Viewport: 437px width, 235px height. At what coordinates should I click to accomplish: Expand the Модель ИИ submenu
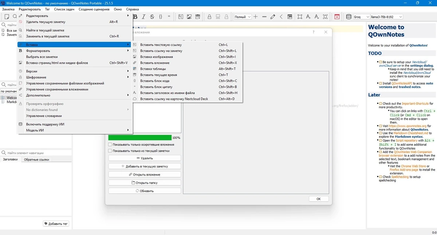click(x=75, y=130)
